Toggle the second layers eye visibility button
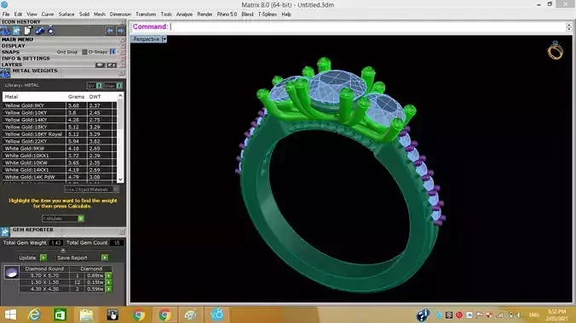 112,65
